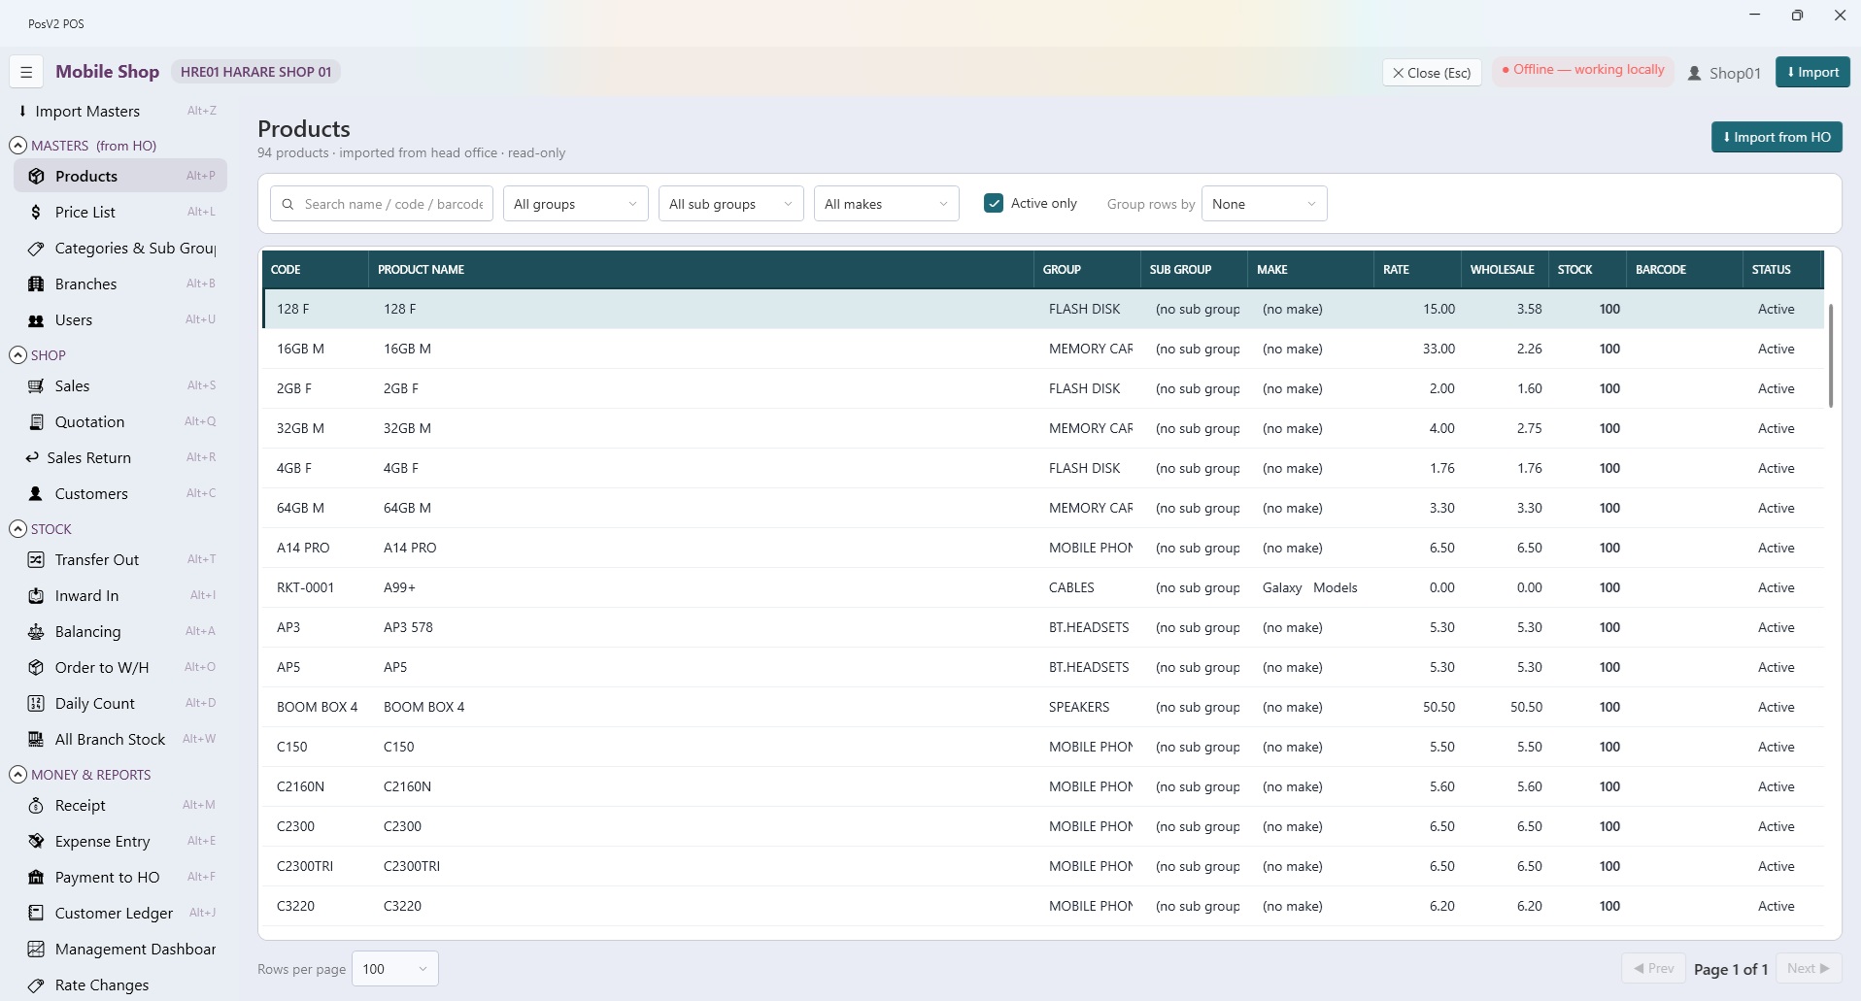The height and width of the screenshot is (1001, 1861).
Task: Click the Payment to HO bank icon
Action: pyautogui.click(x=36, y=877)
